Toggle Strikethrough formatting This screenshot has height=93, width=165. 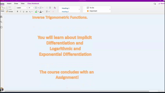click(27, 11)
